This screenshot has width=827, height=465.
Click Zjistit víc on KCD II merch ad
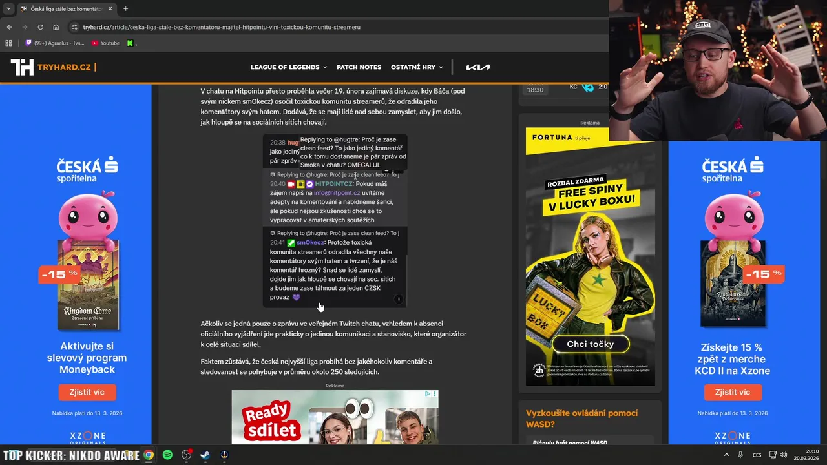[733, 392]
